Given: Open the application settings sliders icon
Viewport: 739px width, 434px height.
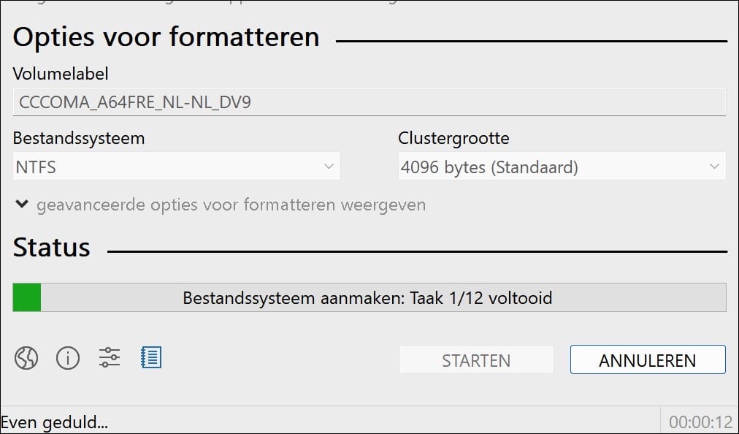Looking at the screenshot, I should [110, 358].
